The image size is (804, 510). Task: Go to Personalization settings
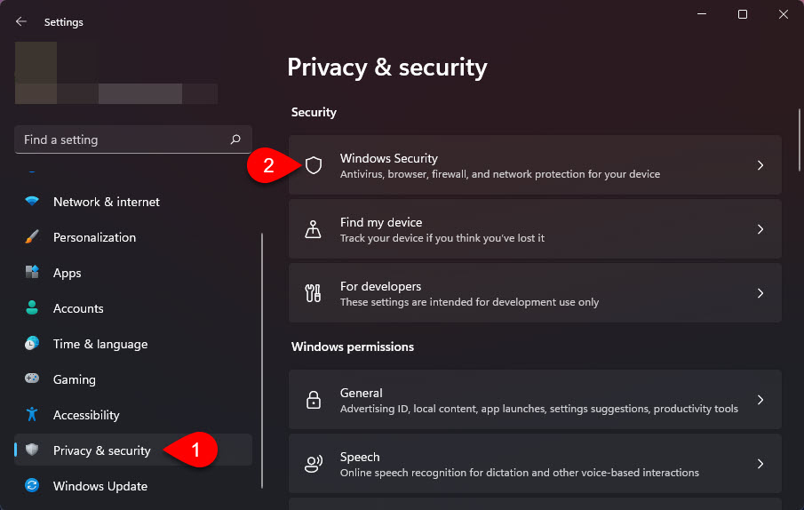click(x=133, y=237)
